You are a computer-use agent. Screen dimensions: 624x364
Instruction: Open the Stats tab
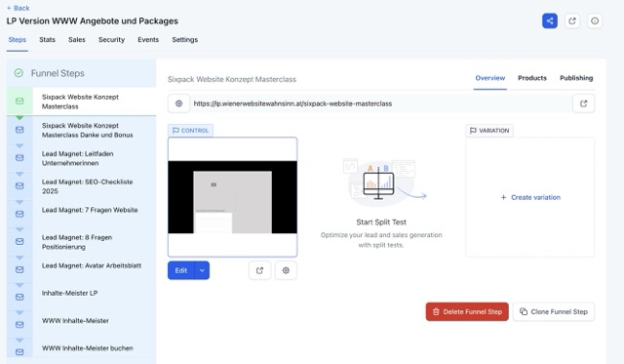[x=48, y=40]
